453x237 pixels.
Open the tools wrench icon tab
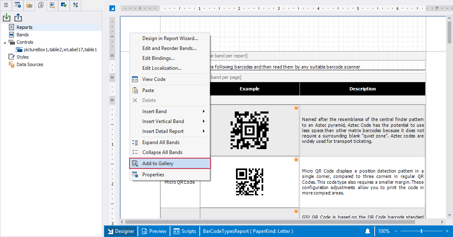tap(75, 5)
